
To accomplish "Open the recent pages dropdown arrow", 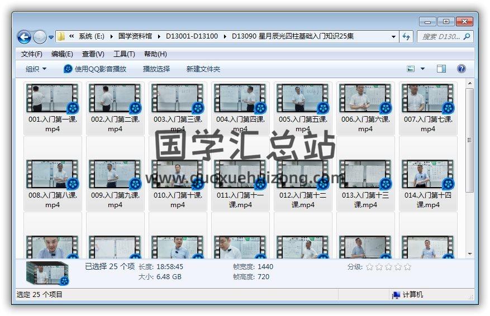I will (51, 37).
